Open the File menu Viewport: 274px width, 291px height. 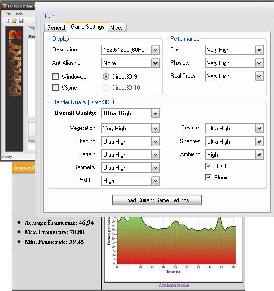pos(8,14)
